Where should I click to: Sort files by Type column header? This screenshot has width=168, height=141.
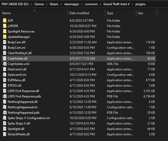(x=110, y=13)
